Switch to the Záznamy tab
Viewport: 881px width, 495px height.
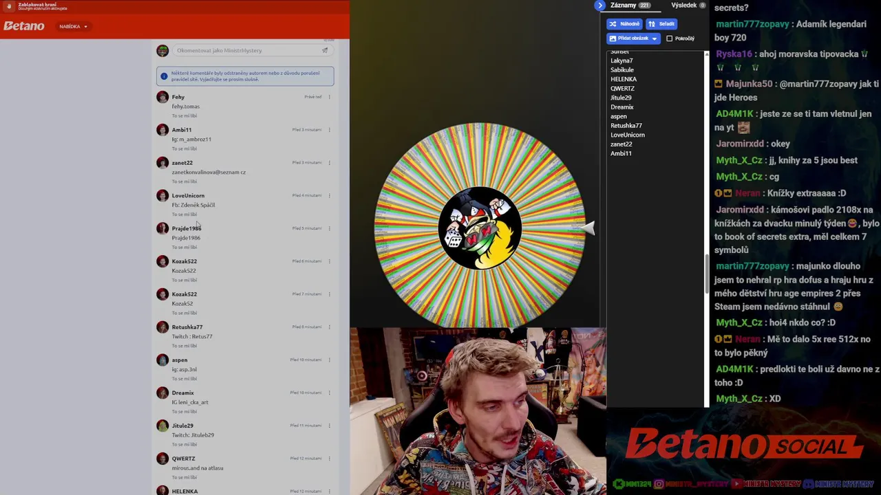pos(630,5)
